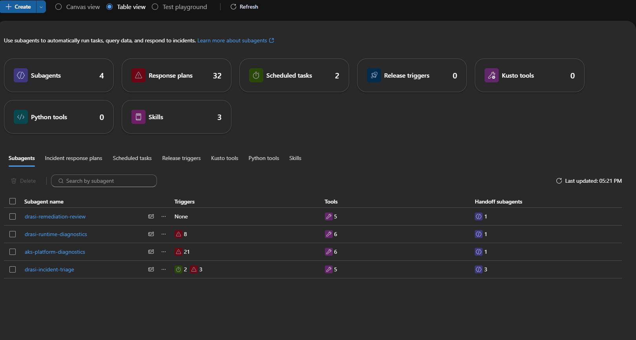Tick the checkbox for aks-platform-diagnostics
Viewport: 636px width, 340px height.
coord(13,252)
